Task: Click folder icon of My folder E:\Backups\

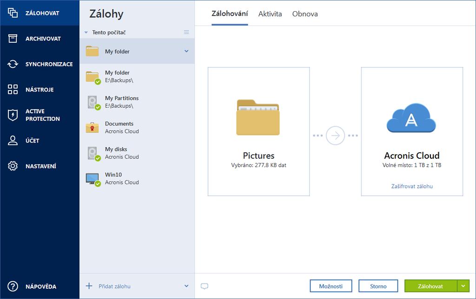Action: [x=93, y=77]
